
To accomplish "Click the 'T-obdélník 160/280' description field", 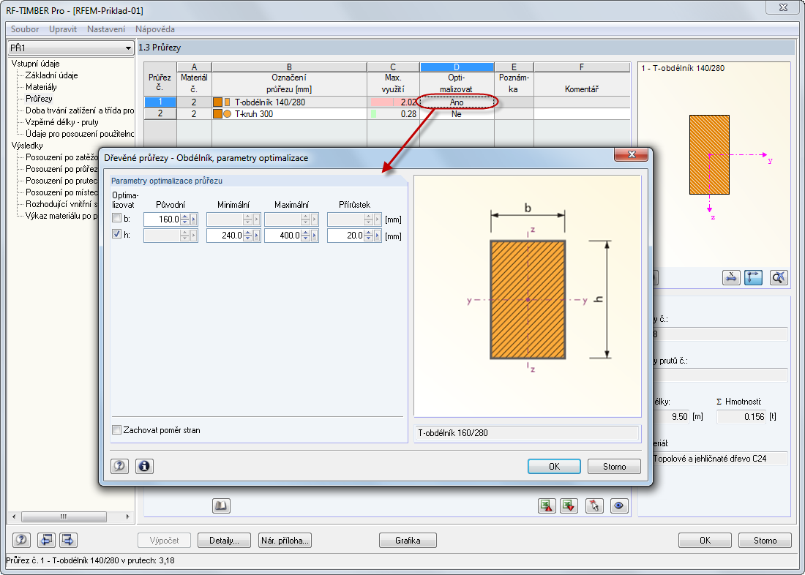I will click(527, 433).
